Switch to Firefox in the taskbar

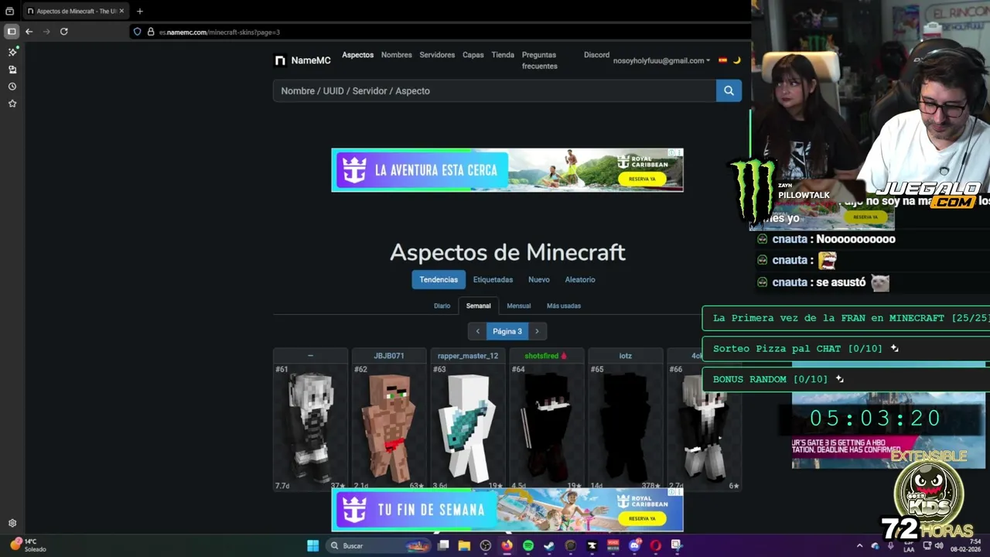pos(507,545)
